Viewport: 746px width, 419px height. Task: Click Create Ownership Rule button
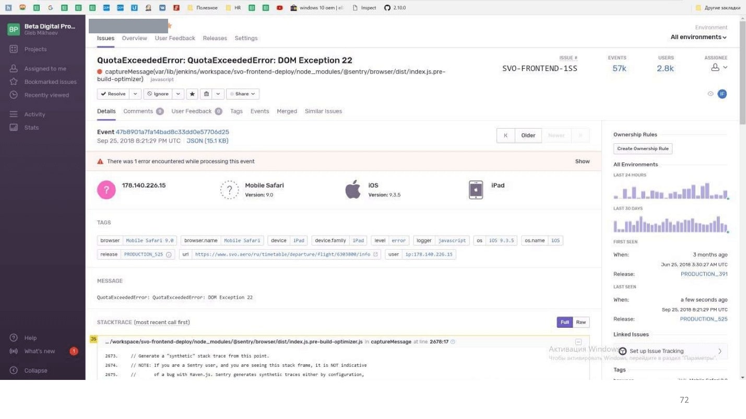(x=643, y=149)
